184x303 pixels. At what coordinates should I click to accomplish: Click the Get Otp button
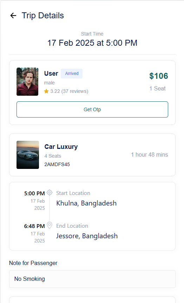pyautogui.click(x=92, y=109)
